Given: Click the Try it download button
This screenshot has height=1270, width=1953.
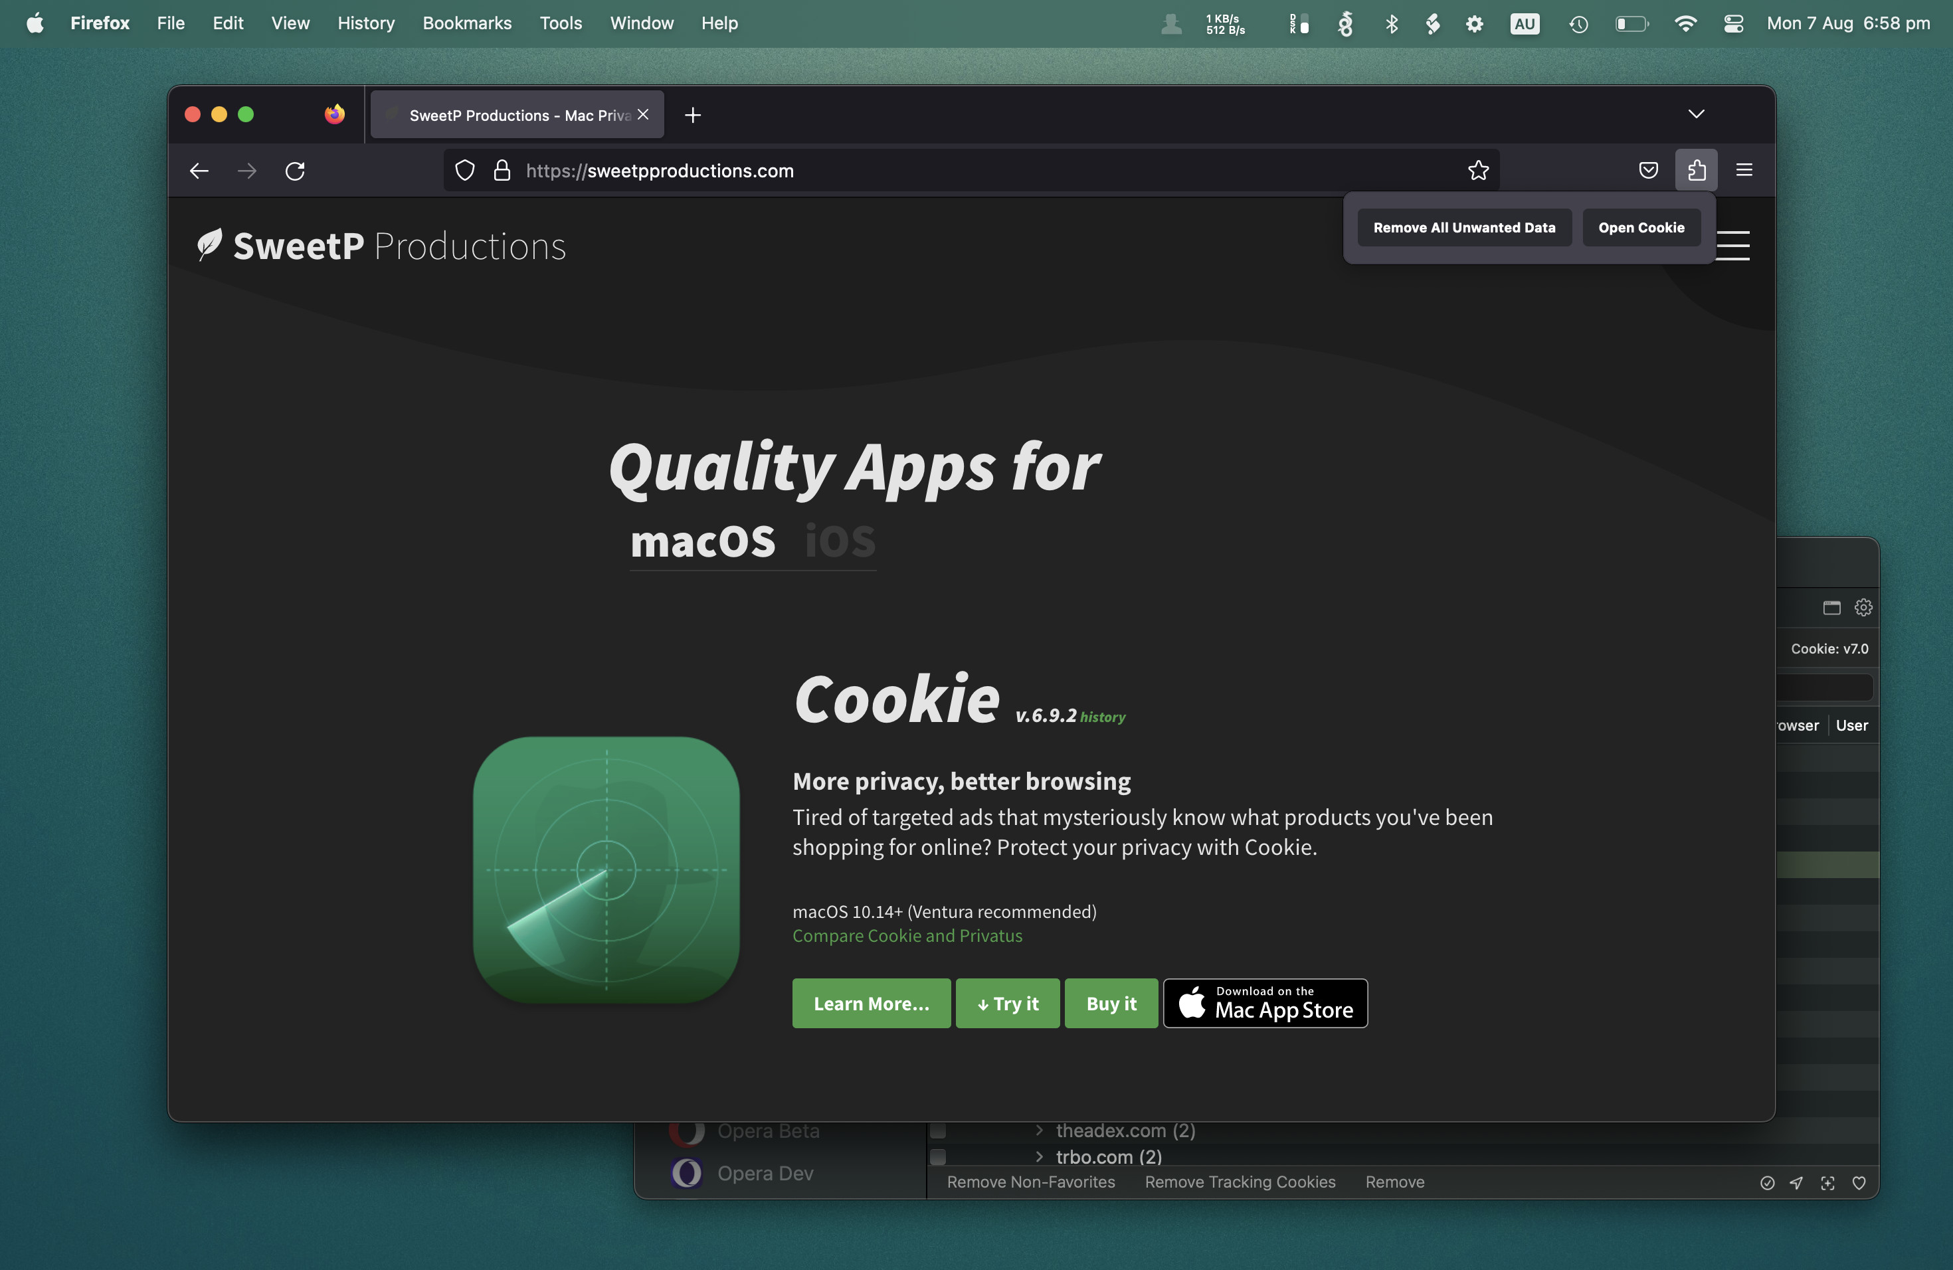Looking at the screenshot, I should pos(1008,1002).
